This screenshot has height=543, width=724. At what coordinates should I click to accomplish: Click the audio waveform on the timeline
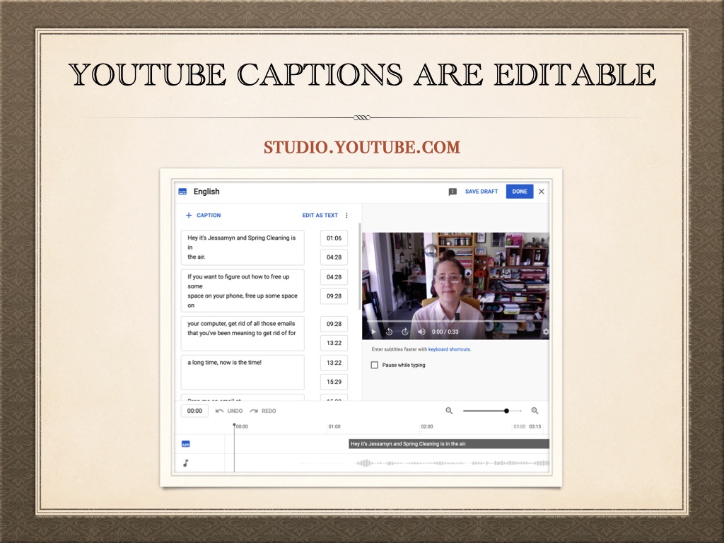click(x=424, y=463)
